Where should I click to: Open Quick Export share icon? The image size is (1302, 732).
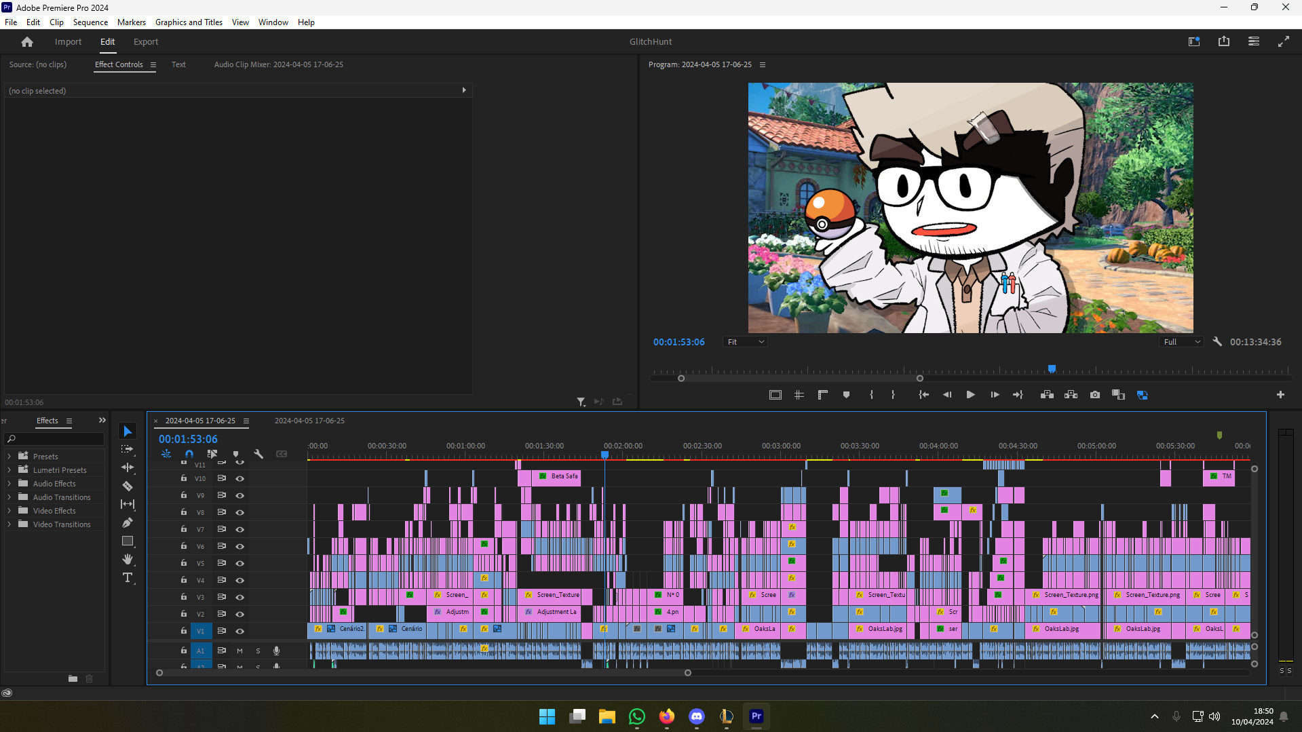[1224, 41]
